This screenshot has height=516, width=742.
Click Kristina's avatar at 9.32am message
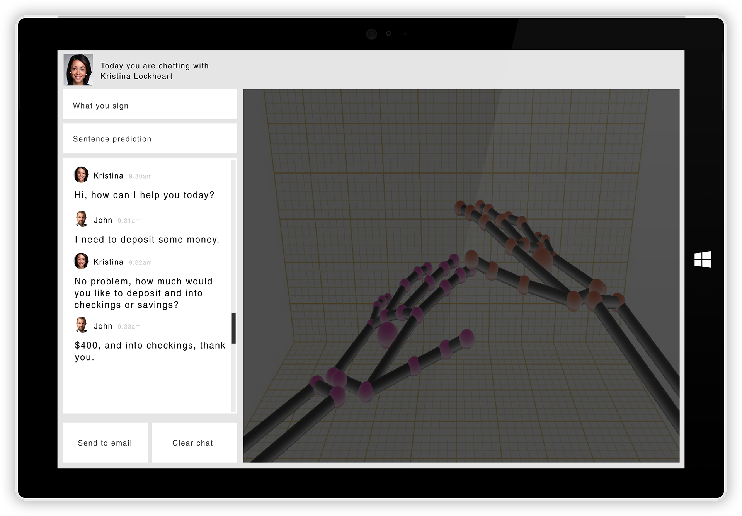coord(81,261)
